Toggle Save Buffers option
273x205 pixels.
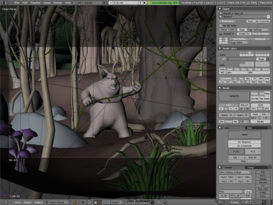point(239,39)
